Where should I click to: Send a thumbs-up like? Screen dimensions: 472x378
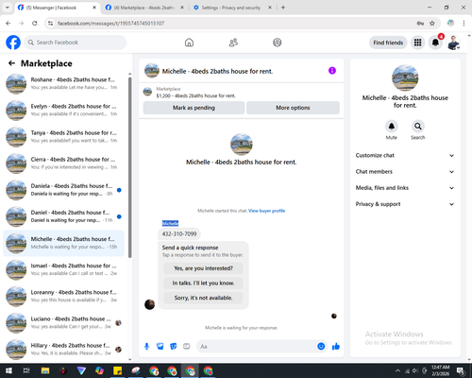click(336, 347)
